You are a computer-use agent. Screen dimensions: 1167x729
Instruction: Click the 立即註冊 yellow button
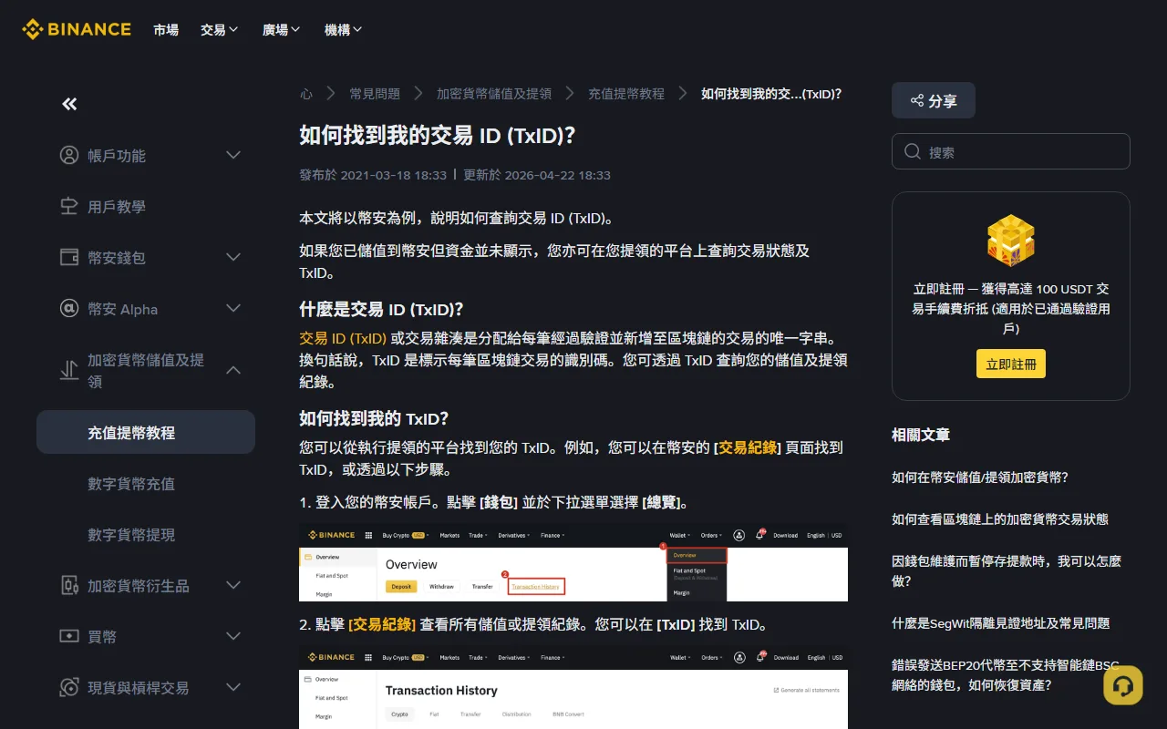pyautogui.click(x=1011, y=364)
